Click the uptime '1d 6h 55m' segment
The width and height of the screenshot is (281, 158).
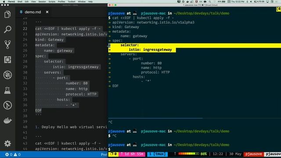pyautogui.click(x=132, y=154)
